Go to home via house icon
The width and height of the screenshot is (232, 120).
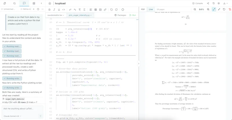(x=50, y=3)
